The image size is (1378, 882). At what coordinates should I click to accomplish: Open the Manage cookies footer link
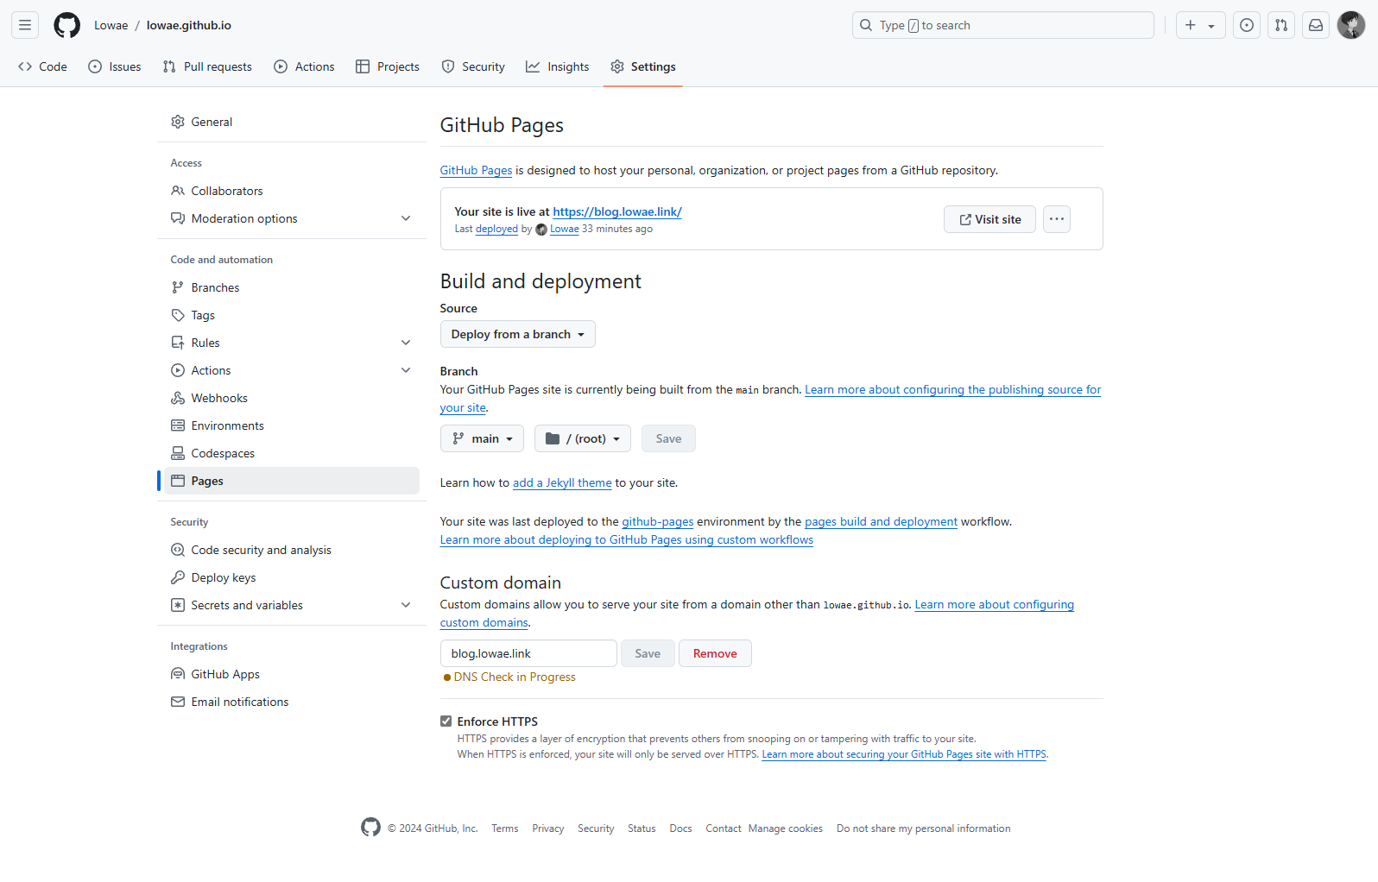tap(786, 828)
